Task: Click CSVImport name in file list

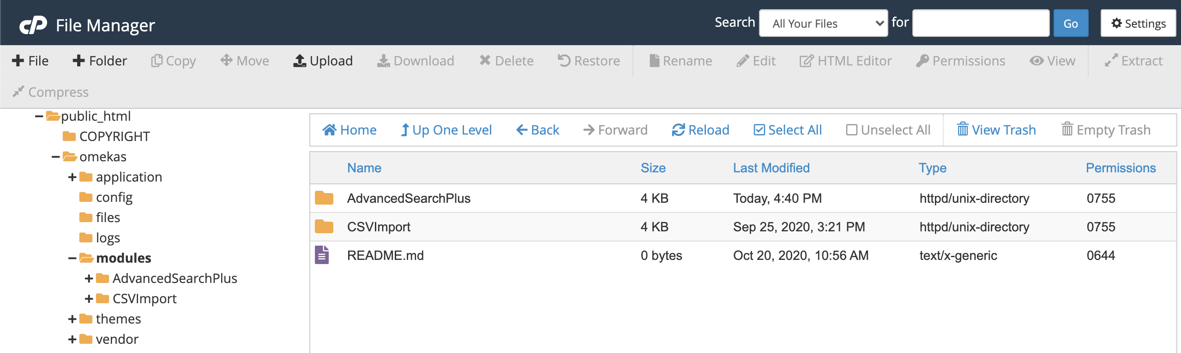Action: tap(379, 227)
